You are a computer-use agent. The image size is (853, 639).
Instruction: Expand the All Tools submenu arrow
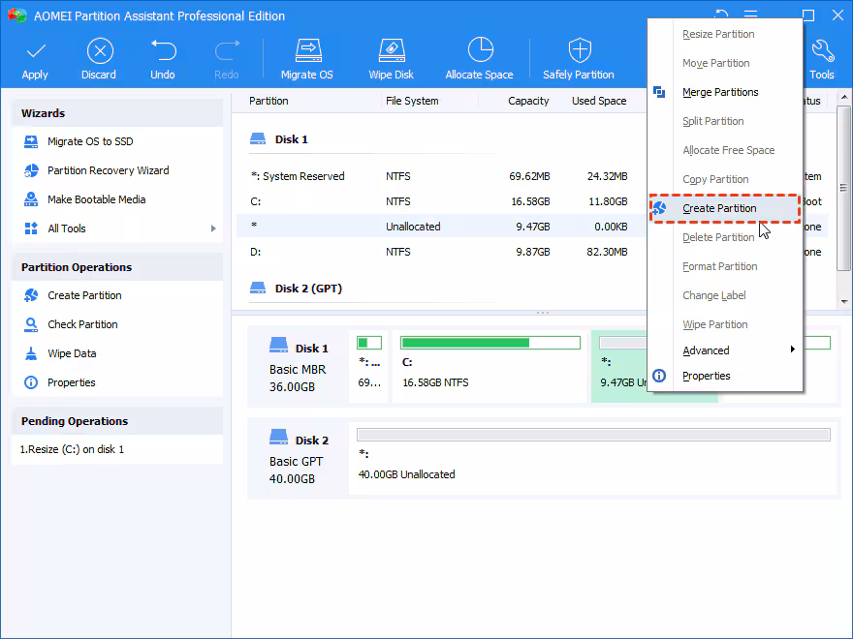(213, 228)
